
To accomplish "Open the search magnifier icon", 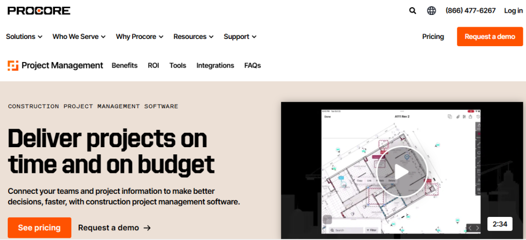I will coord(412,11).
